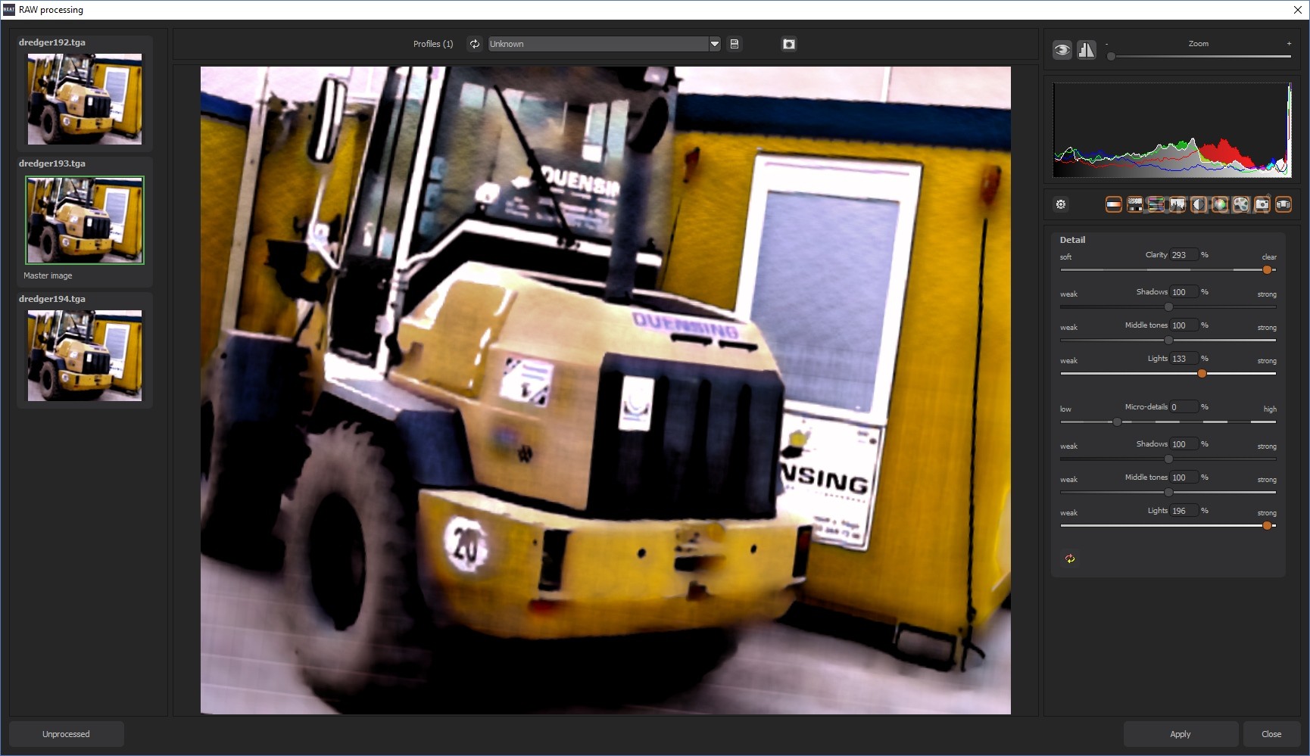Click the Apply button

pos(1181,734)
